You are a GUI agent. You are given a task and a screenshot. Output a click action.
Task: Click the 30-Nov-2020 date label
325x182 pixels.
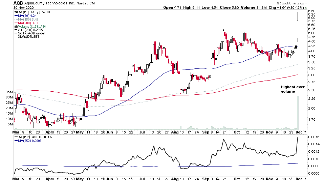click(23, 8)
